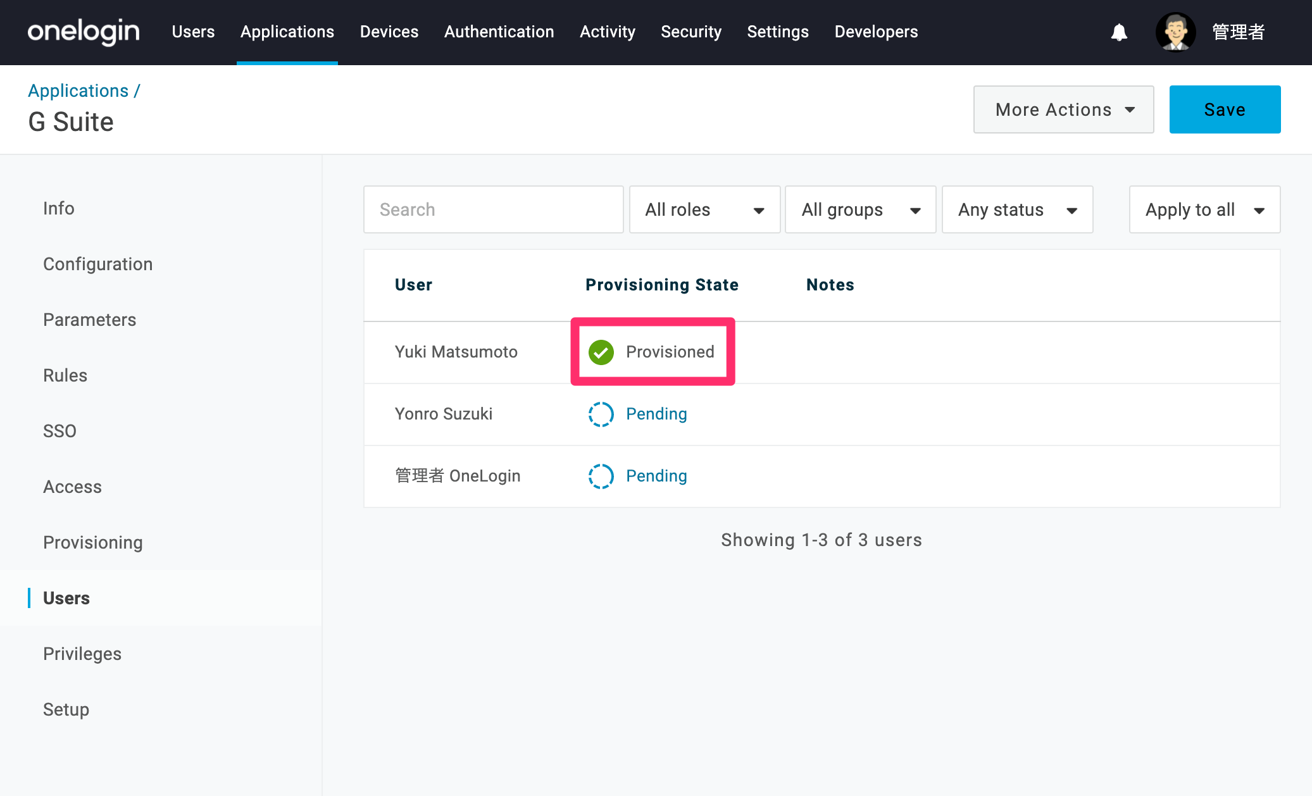Switch to the Provisioning tab
Image resolution: width=1312 pixels, height=796 pixels.
pos(93,543)
